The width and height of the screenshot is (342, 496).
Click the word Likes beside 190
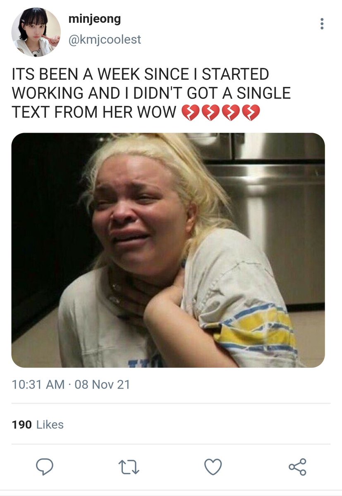click(x=50, y=424)
